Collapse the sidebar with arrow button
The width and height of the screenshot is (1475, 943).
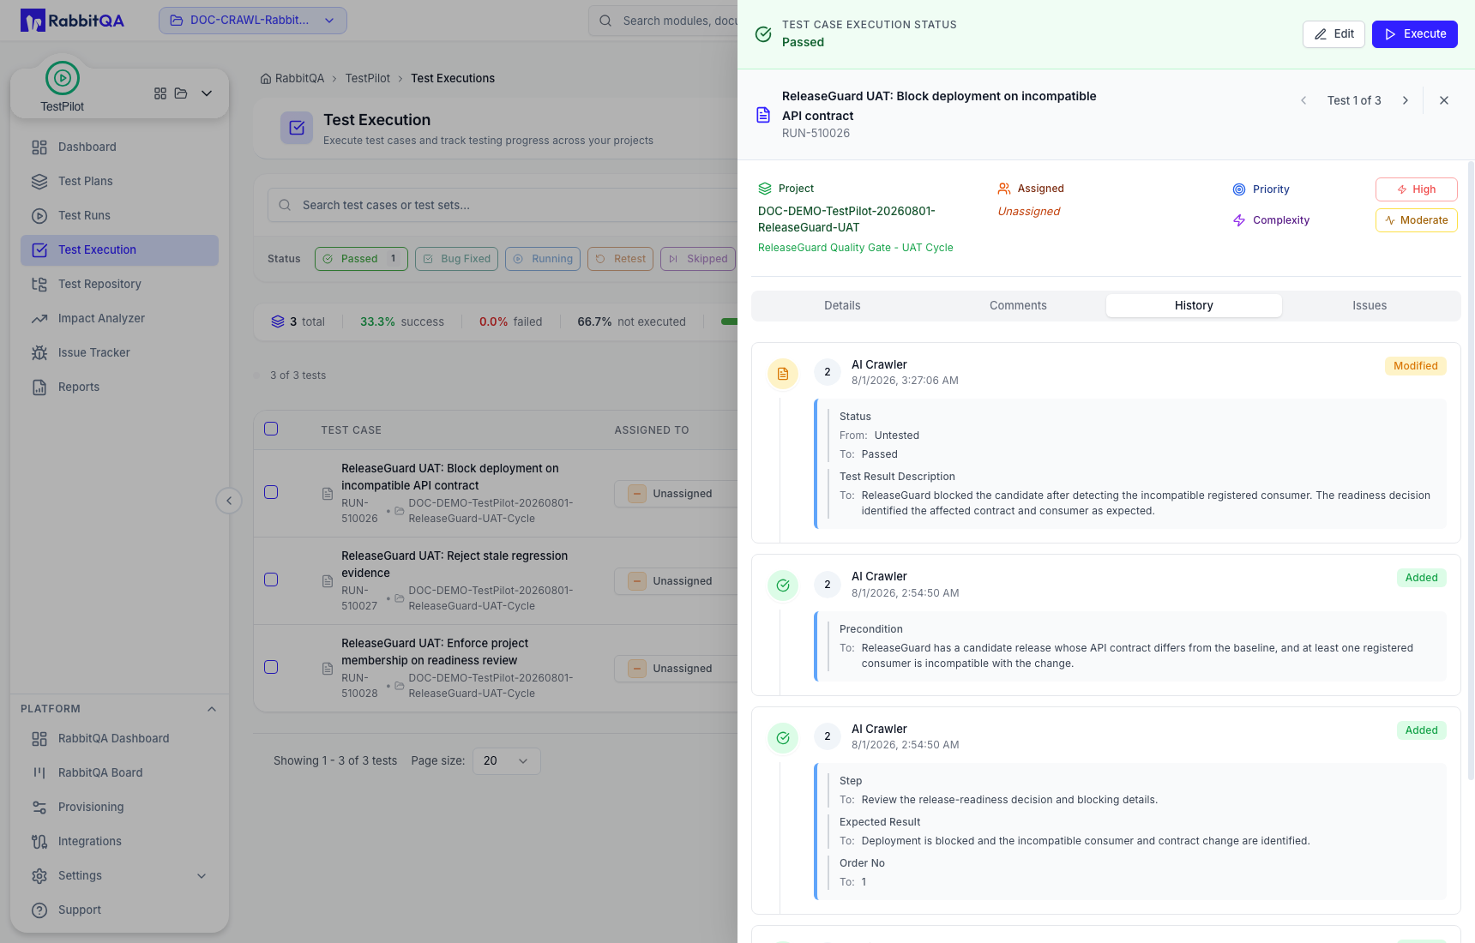[229, 501]
